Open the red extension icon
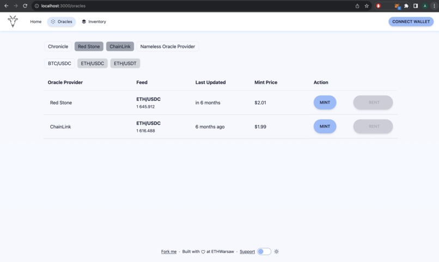 [x=378, y=6]
